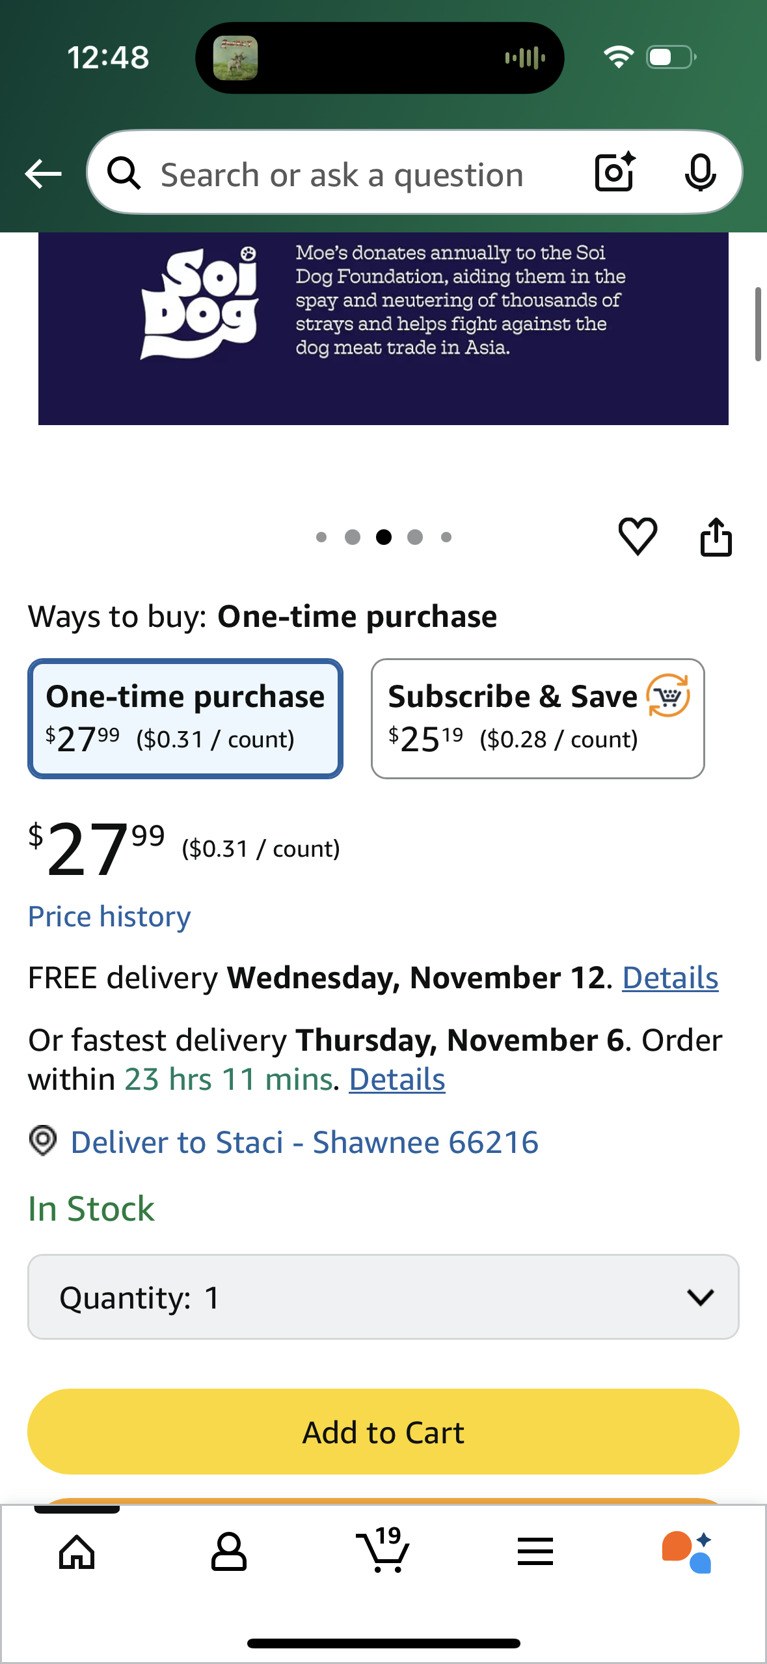Tap the share icon
The width and height of the screenshot is (767, 1664).
click(x=716, y=537)
